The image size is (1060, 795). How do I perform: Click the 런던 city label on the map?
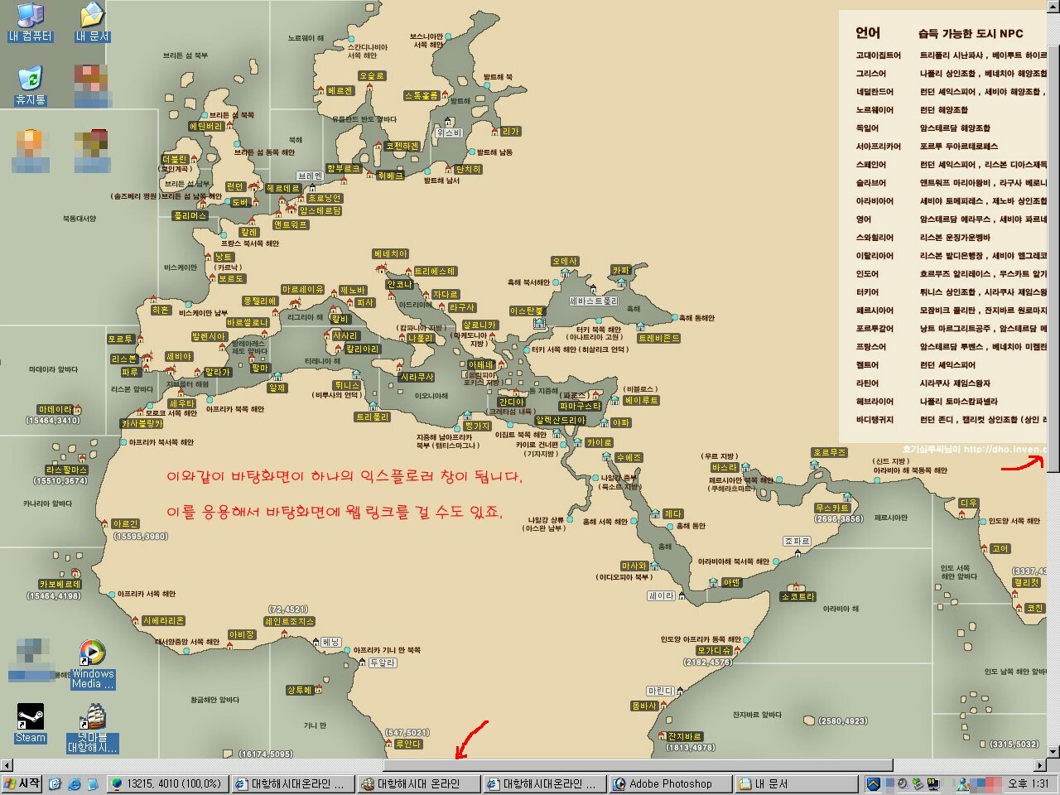point(235,187)
